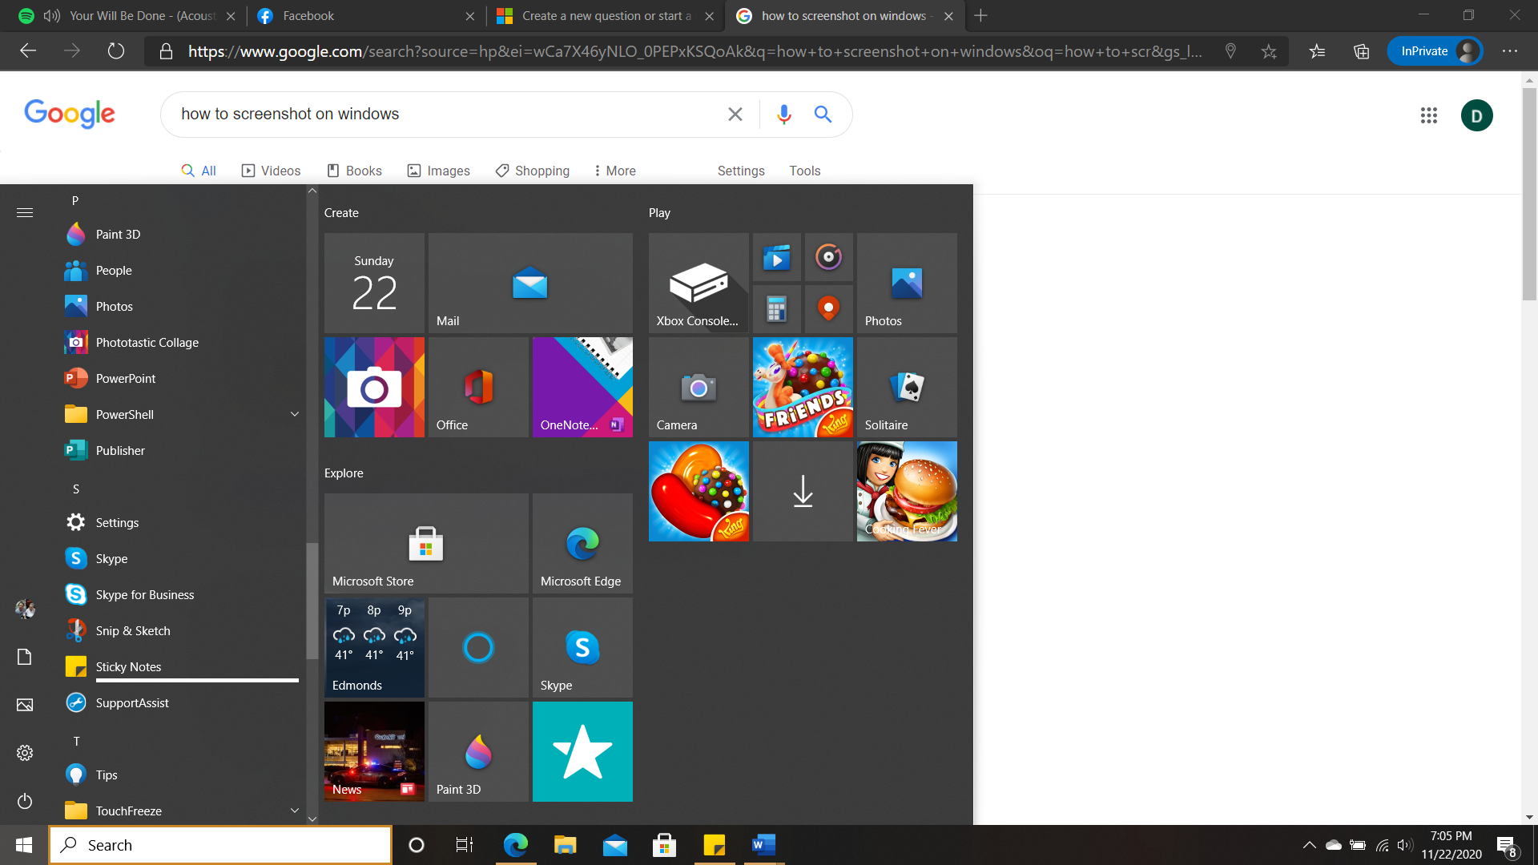Screen dimensions: 1538x865
Task: Click the Tools link under search bar
Action: click(804, 171)
